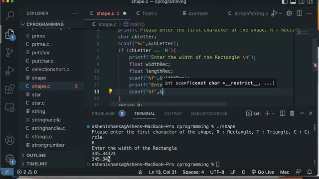Split the editor to the right
Viewport: 319px width, 179px height.
(299, 13)
